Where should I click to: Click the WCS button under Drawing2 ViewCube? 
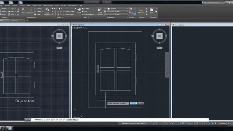click(159, 48)
